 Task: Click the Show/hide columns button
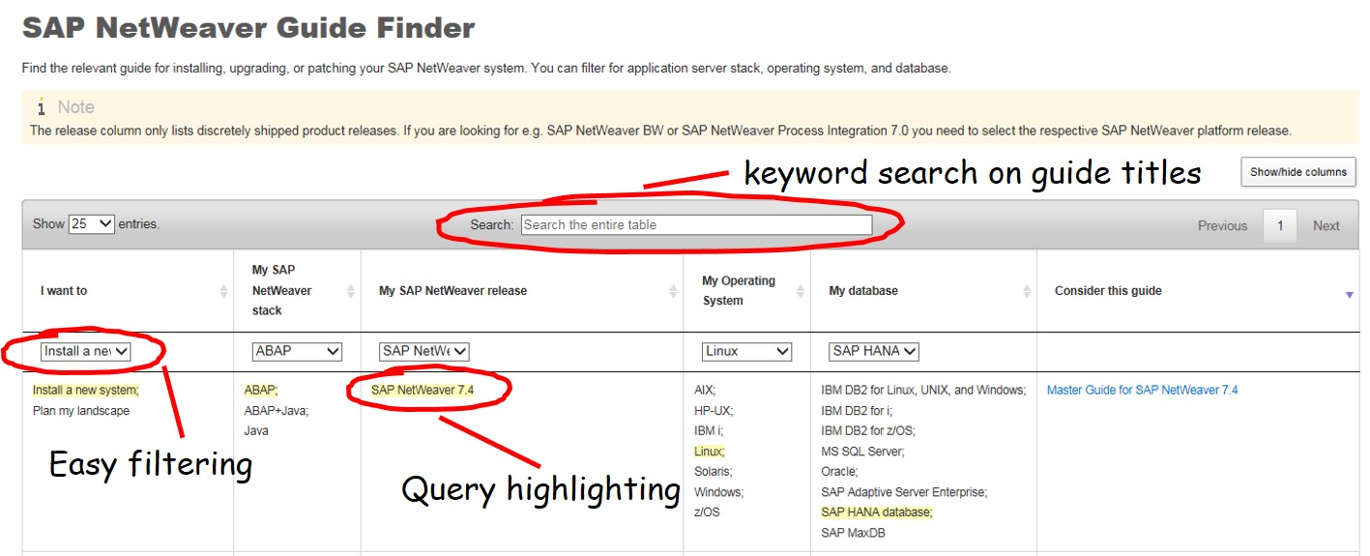pyautogui.click(x=1297, y=172)
